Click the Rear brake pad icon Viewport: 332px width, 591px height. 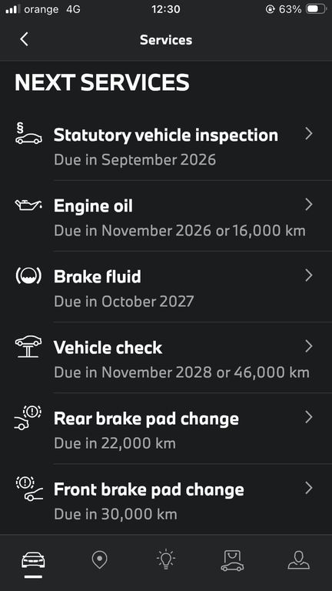[28, 418]
